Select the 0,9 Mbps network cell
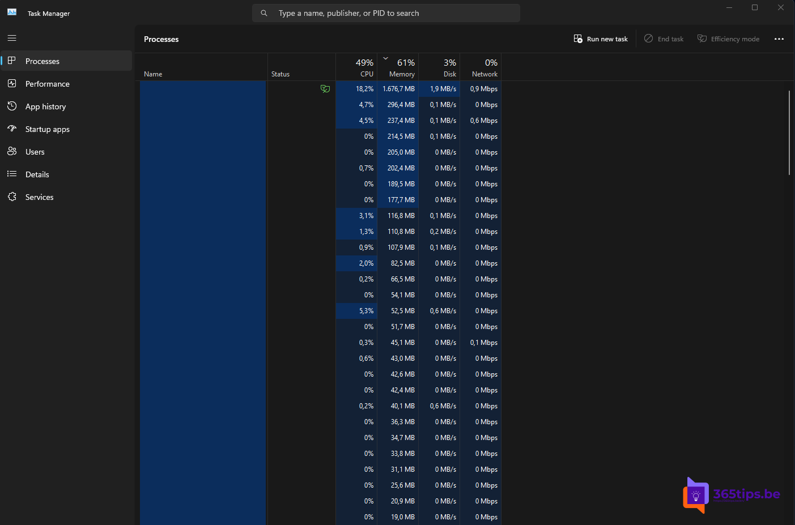Screen dimensions: 795x525 pyautogui.click(x=481, y=89)
